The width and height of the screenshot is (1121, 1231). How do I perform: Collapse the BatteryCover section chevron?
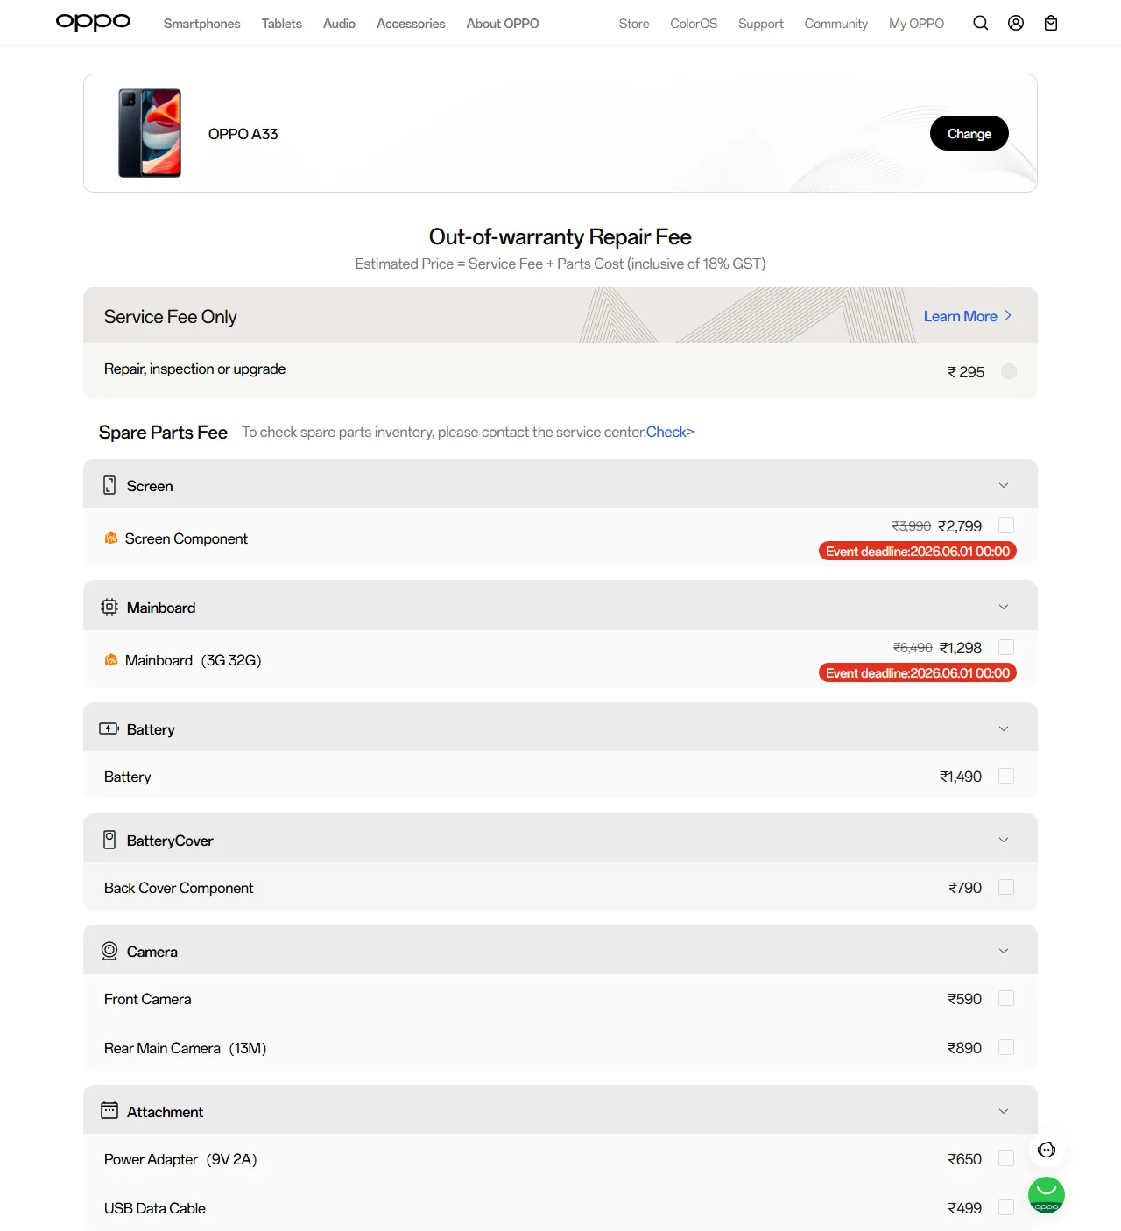coord(1004,840)
